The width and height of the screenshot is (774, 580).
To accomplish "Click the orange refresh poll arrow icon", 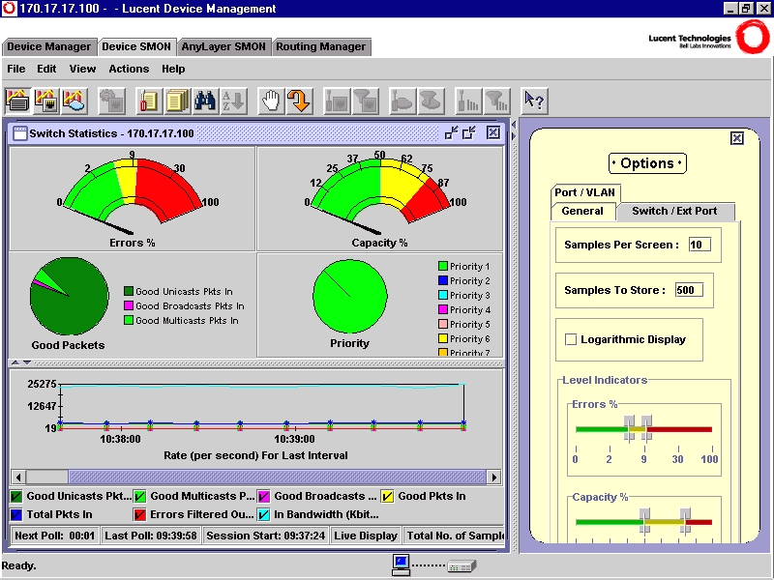I will 298,100.
